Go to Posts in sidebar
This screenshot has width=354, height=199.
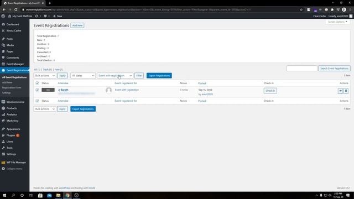pyautogui.click(x=9, y=39)
